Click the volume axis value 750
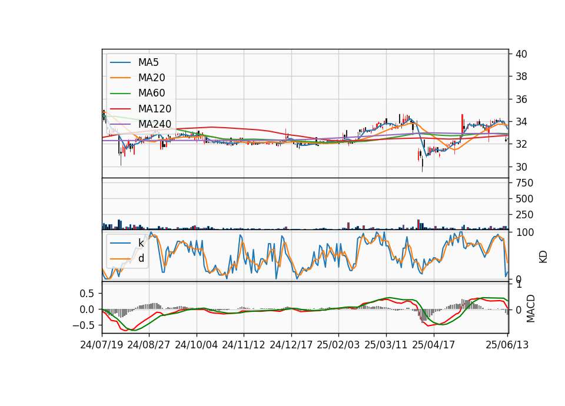This screenshot has height=406, width=565. coord(524,183)
